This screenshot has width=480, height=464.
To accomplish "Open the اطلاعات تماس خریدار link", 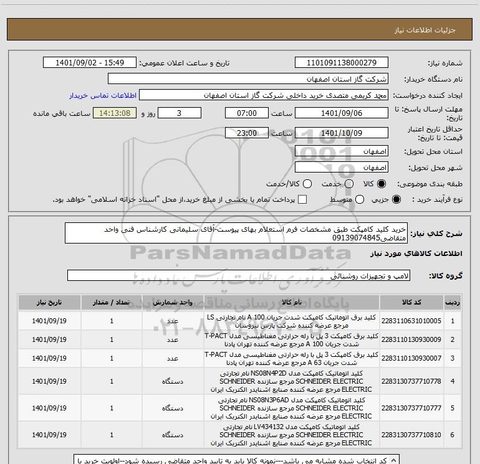I will click(103, 95).
